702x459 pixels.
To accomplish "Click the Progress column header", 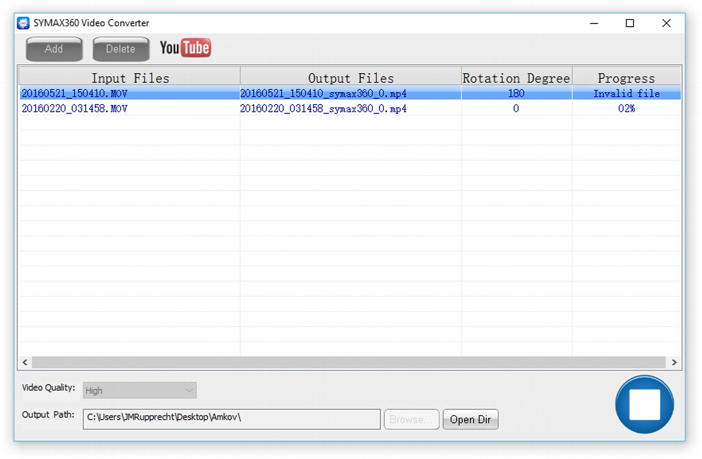I will point(626,78).
